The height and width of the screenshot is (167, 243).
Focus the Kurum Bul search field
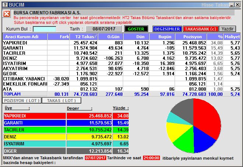tap(44, 29)
